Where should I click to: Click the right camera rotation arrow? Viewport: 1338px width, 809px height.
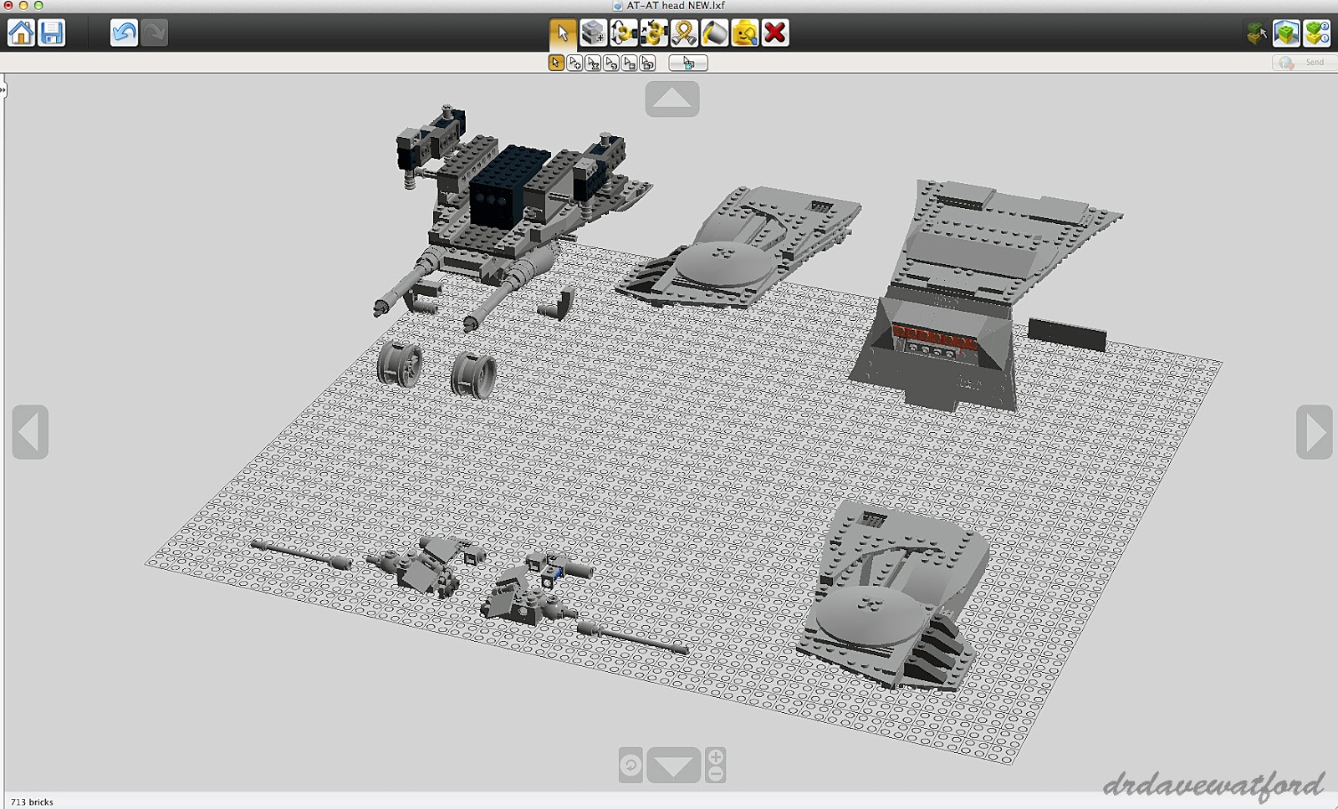(x=1313, y=431)
